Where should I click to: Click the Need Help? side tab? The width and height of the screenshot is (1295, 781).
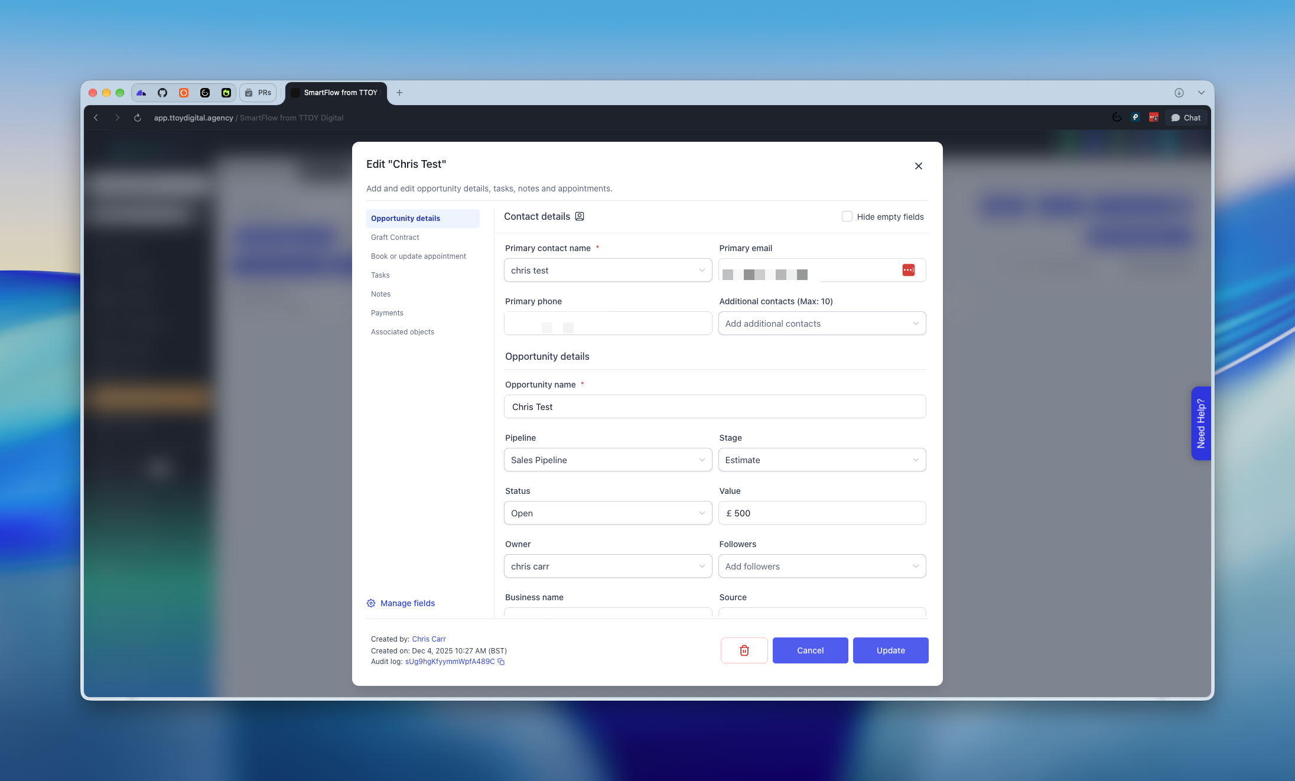click(x=1201, y=423)
